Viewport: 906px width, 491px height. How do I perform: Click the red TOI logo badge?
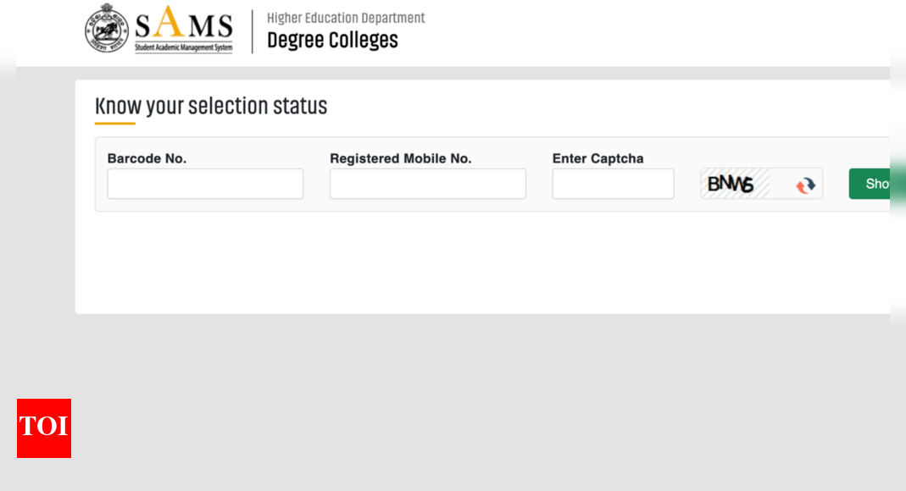(x=44, y=428)
